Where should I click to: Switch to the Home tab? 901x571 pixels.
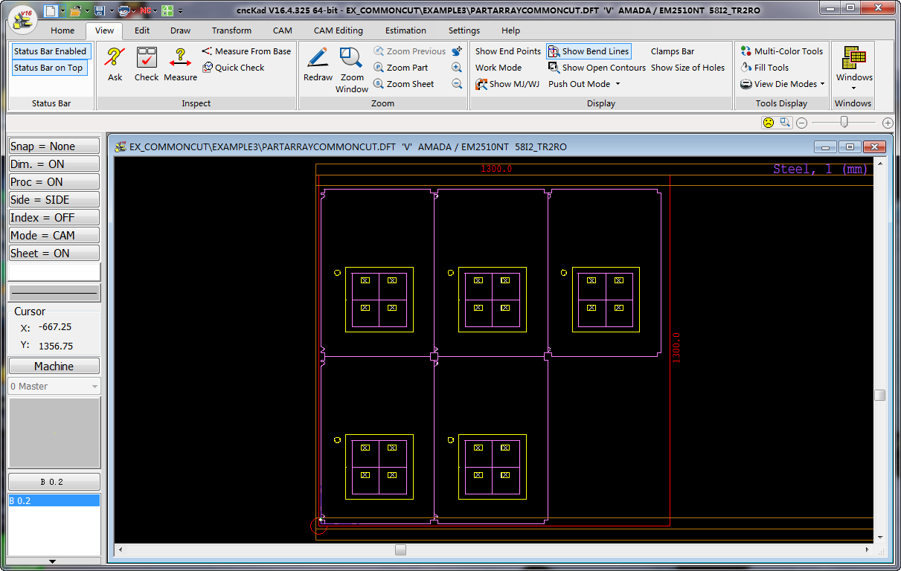[x=62, y=30]
